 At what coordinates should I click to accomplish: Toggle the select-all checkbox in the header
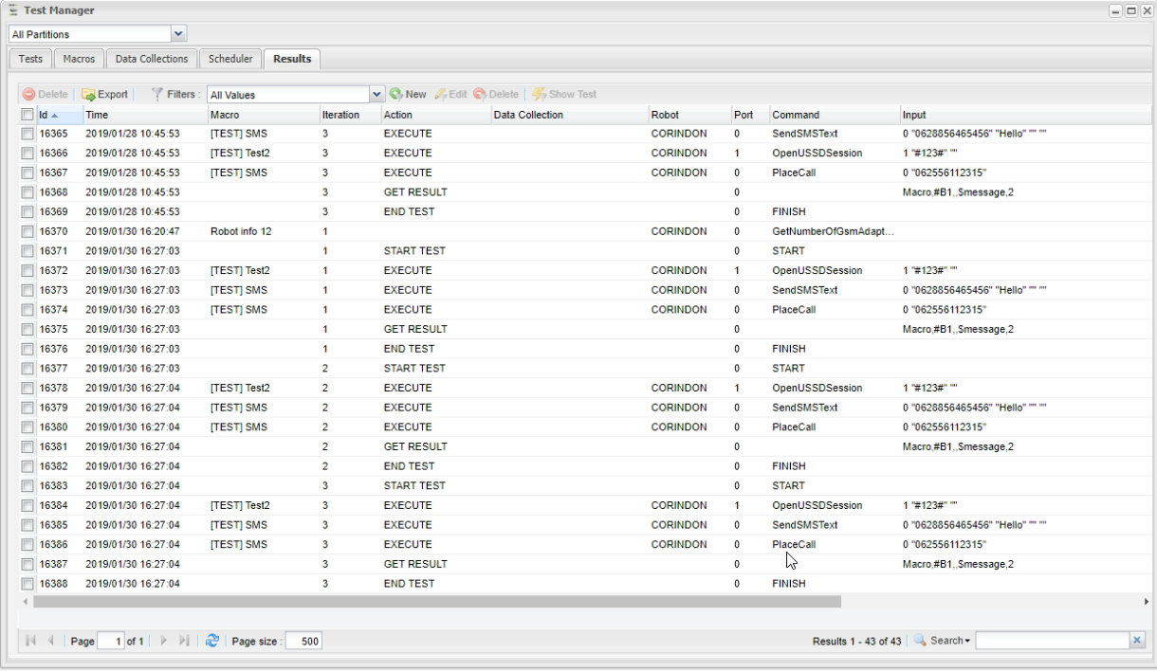coord(28,115)
